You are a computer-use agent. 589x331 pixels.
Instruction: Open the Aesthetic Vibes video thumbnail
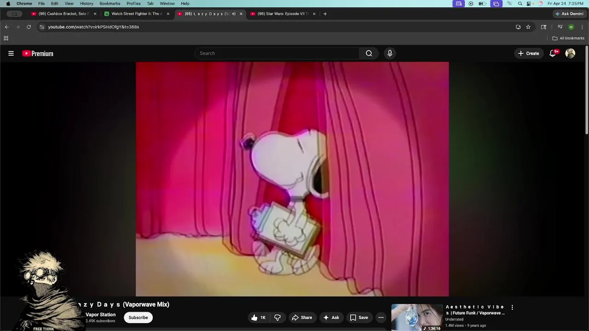click(417, 317)
